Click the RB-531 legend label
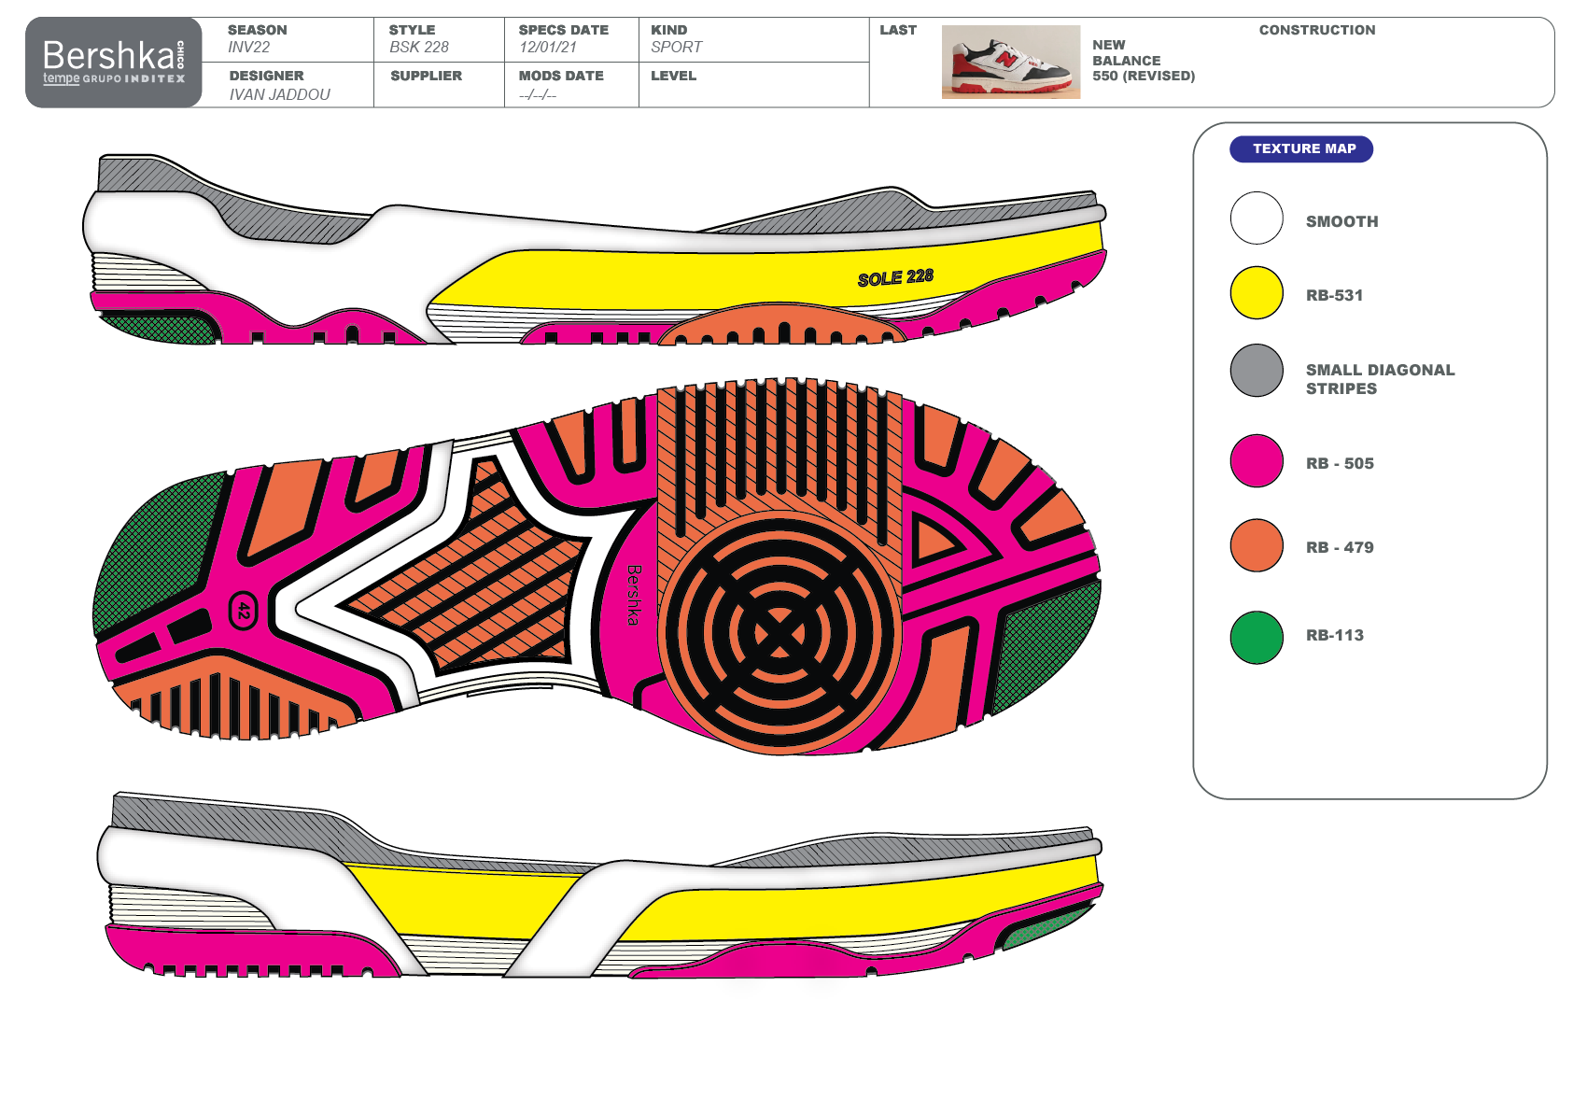 [1334, 295]
